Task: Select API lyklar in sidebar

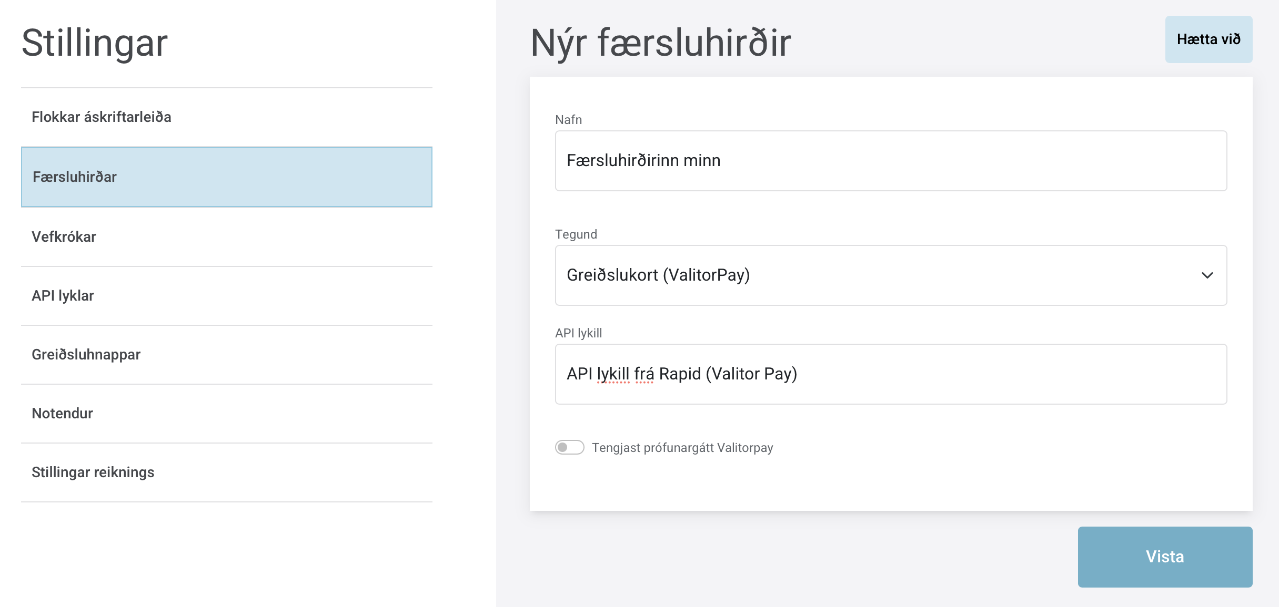Action: coord(62,295)
